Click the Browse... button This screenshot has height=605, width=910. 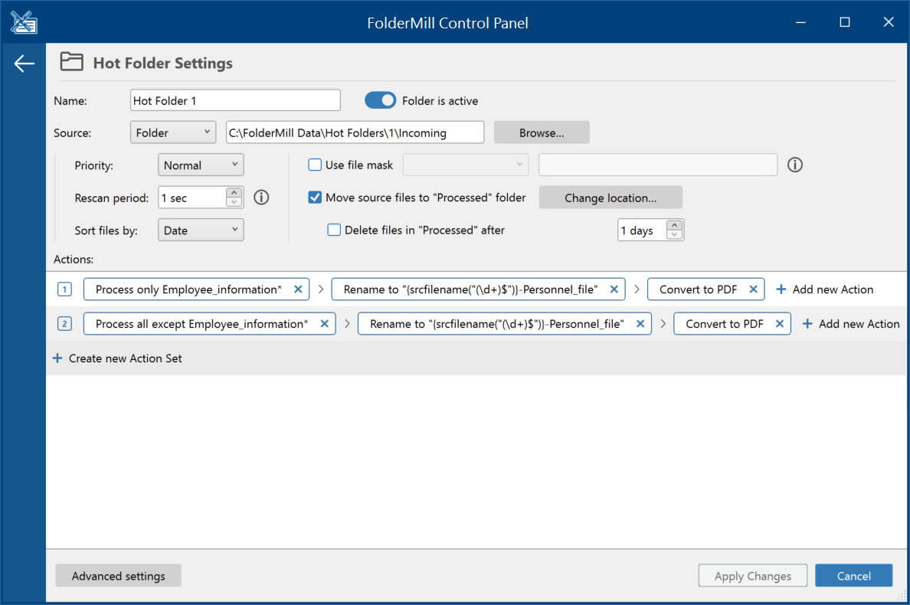point(542,132)
